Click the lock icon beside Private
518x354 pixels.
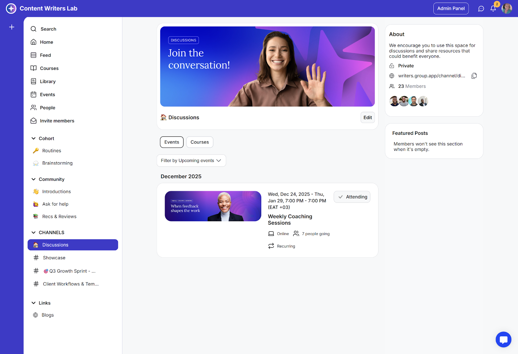click(392, 66)
